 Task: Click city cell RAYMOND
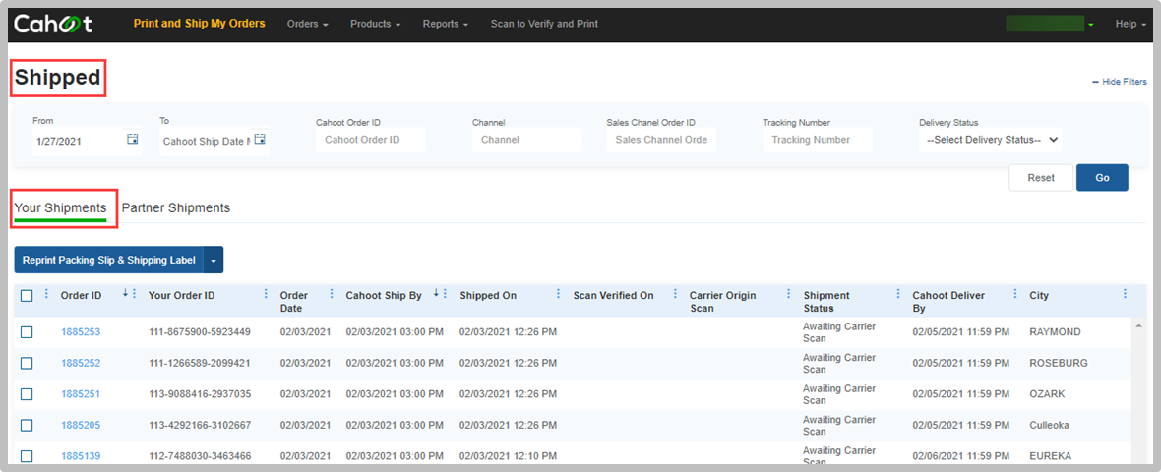[1055, 332]
